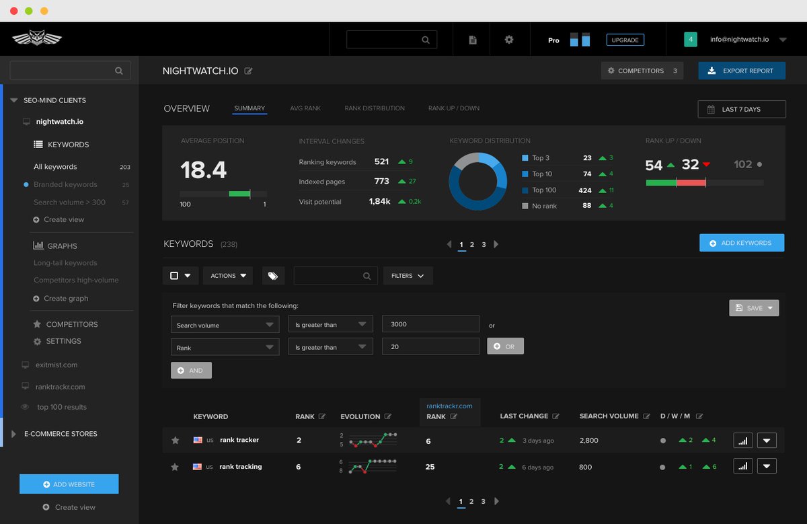This screenshot has height=524, width=807.
Task: Click the top header search magnifier icon
Action: 426,40
